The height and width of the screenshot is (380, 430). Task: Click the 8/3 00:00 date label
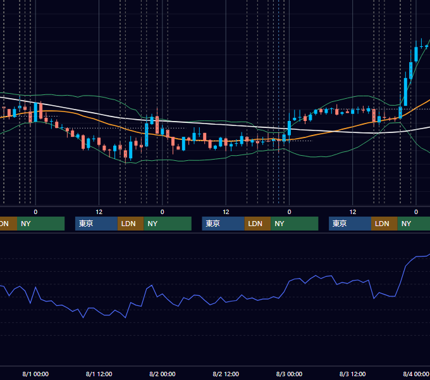289,374
